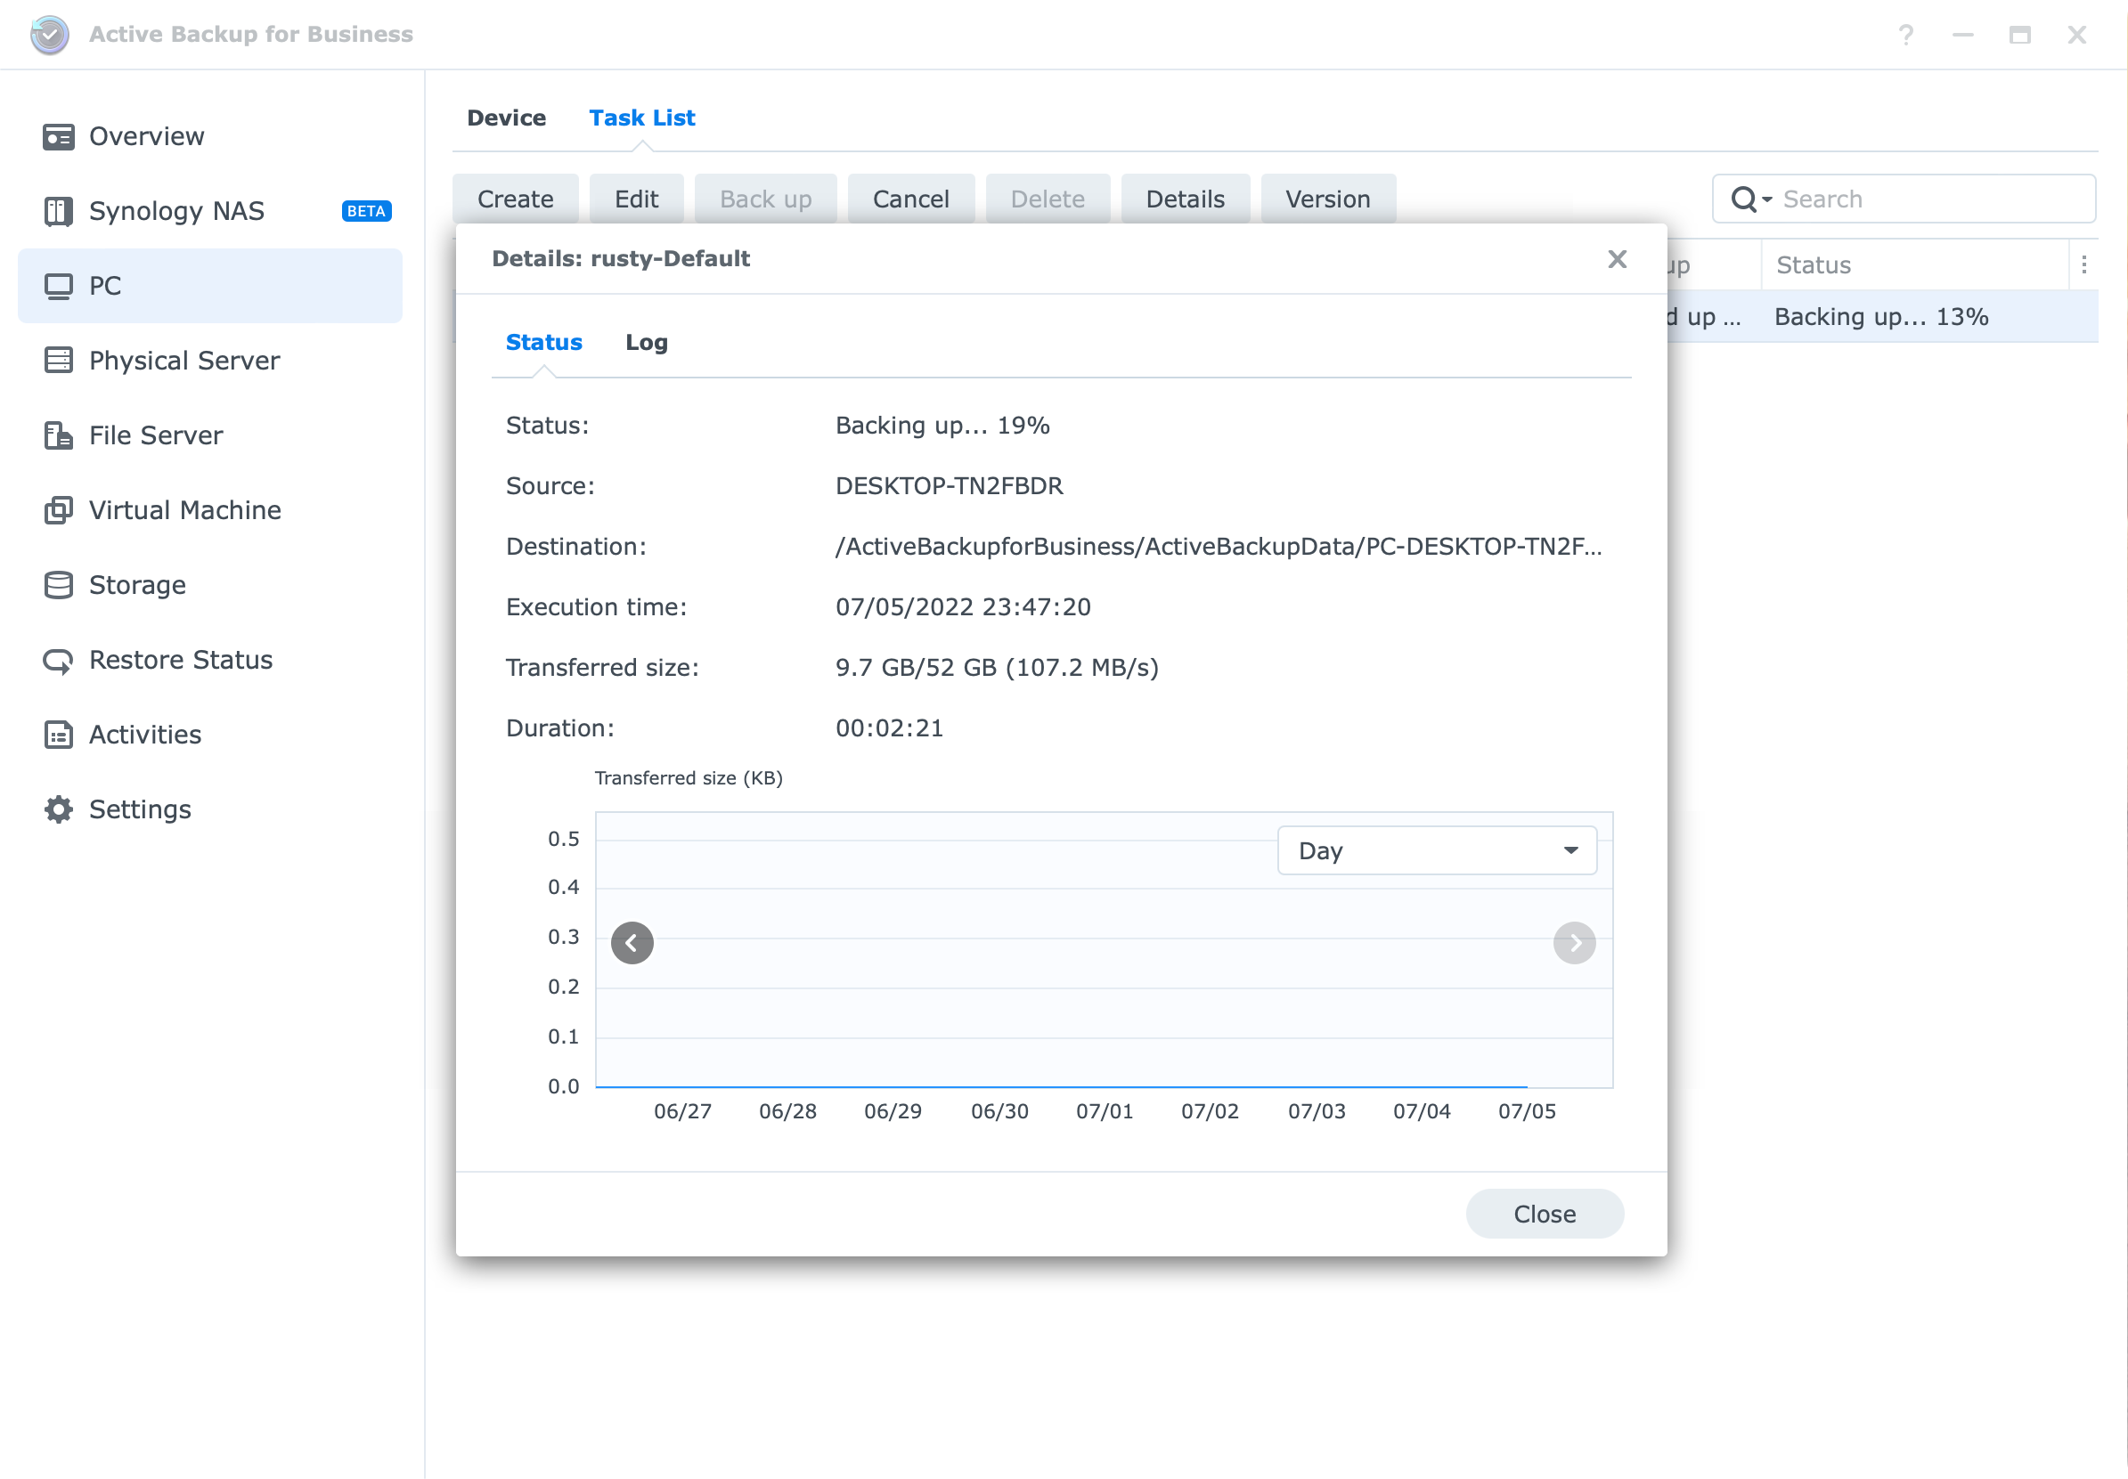Image resolution: width=2128 pixels, height=1479 pixels.
Task: Switch to the Task List tab
Action: coord(641,118)
